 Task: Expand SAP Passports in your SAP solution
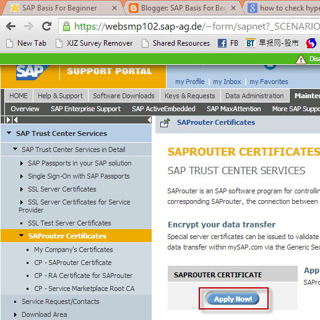pyautogui.click(x=22, y=163)
